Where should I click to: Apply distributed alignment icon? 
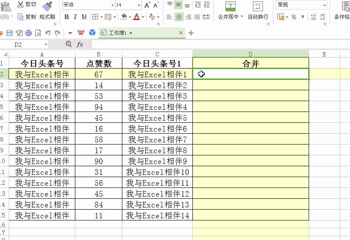point(206,16)
